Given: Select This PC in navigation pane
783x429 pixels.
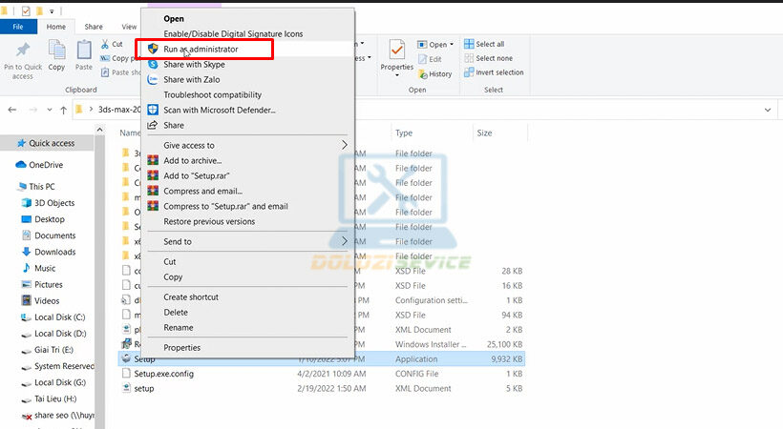Looking at the screenshot, I should point(36,187).
